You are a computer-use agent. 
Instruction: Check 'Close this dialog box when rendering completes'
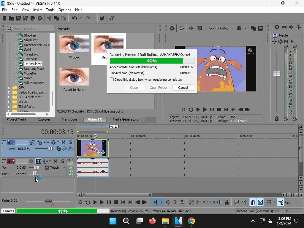112,80
